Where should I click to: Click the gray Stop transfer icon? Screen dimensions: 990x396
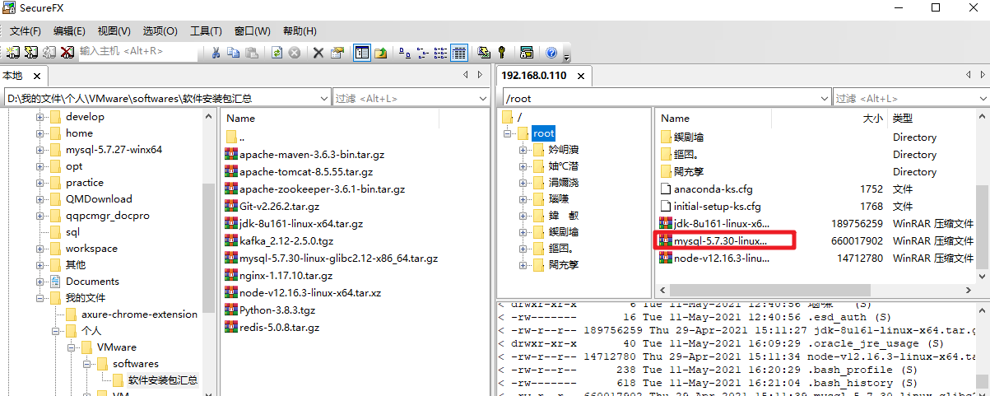[294, 53]
